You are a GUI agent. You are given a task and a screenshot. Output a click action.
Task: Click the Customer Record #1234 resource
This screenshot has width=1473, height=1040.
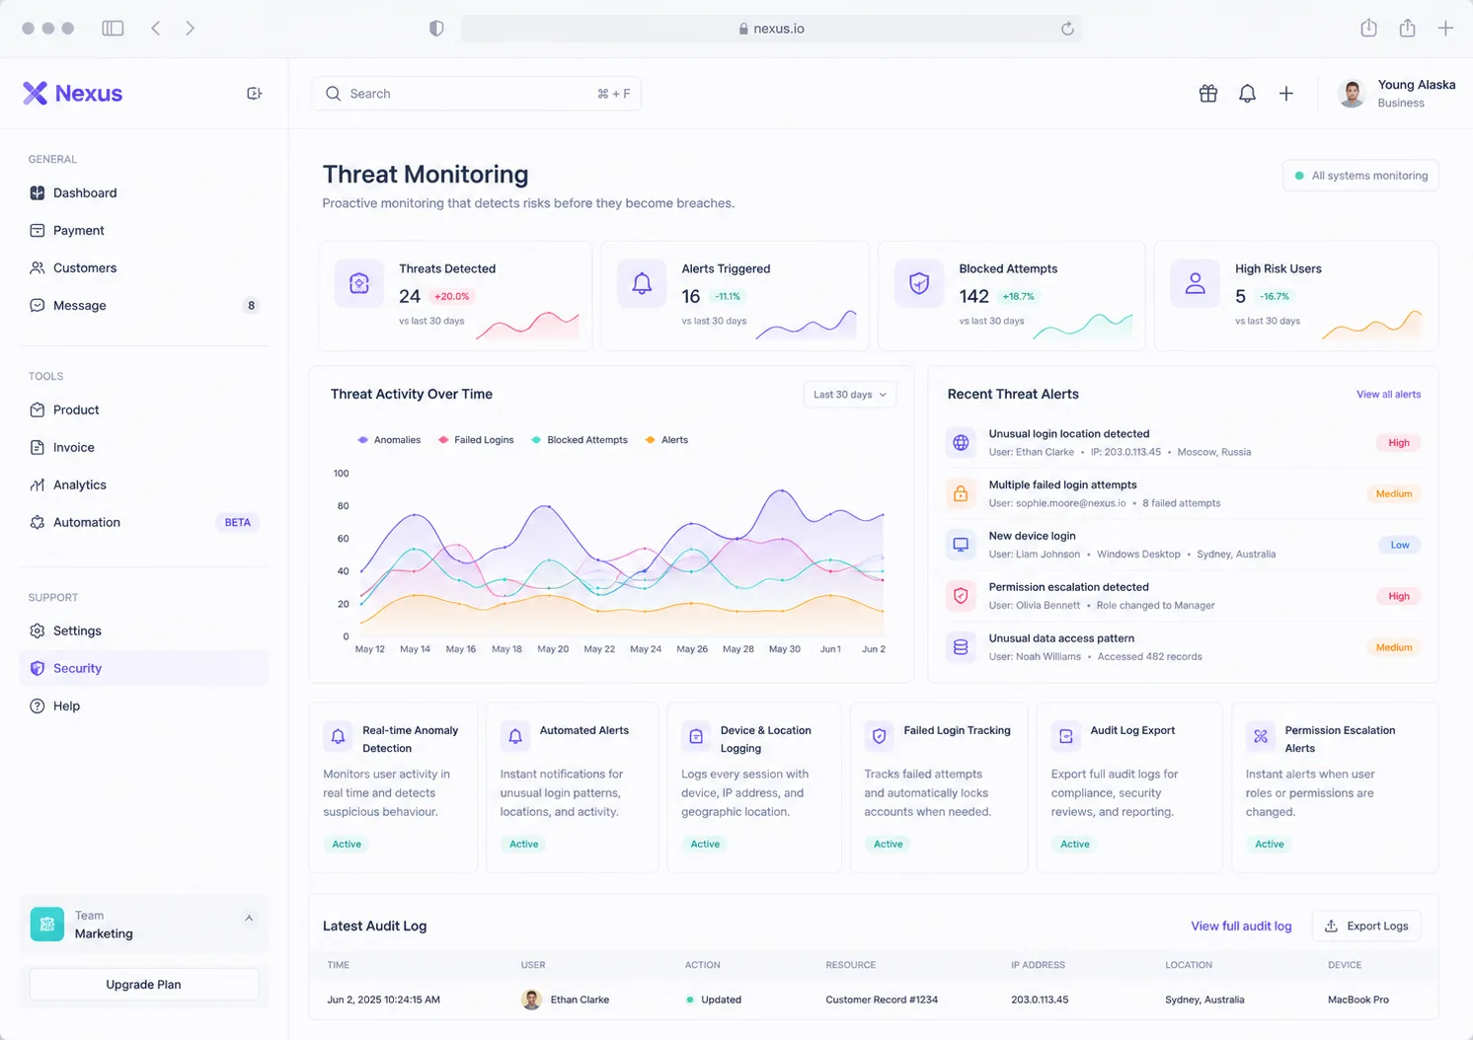coord(882,1000)
